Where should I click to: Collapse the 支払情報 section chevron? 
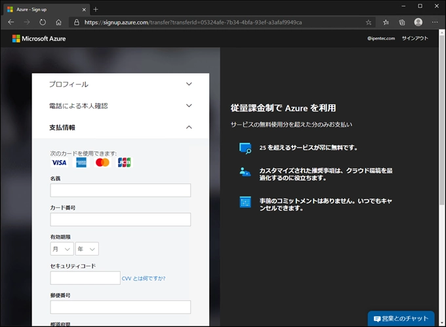tap(189, 127)
